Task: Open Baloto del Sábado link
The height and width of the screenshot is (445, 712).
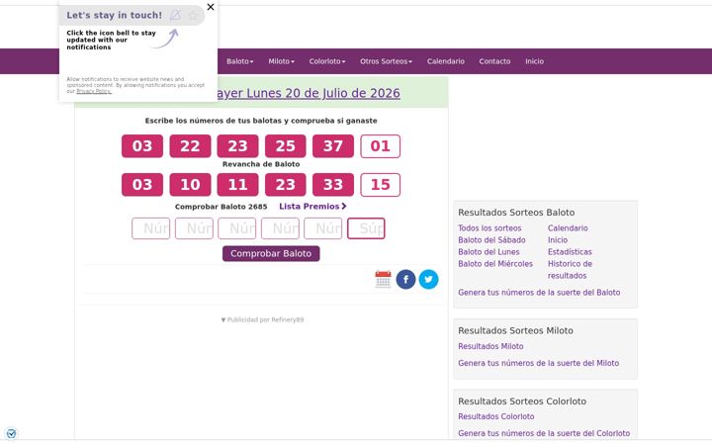Action: pos(491,240)
